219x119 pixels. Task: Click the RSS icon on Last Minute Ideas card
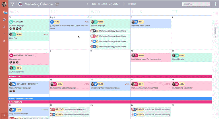point(137,56)
